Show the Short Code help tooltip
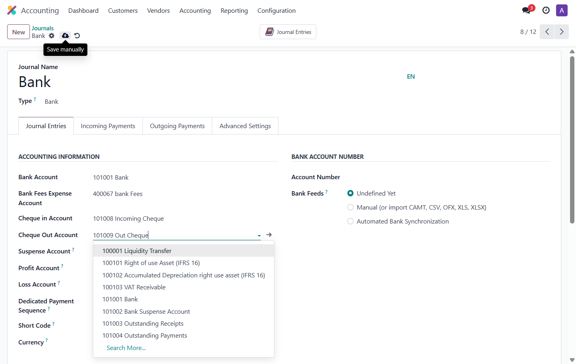576x364 pixels. [53, 324]
